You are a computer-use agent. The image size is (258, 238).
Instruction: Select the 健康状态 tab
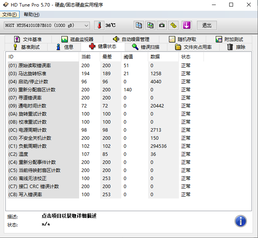[x=103, y=46]
